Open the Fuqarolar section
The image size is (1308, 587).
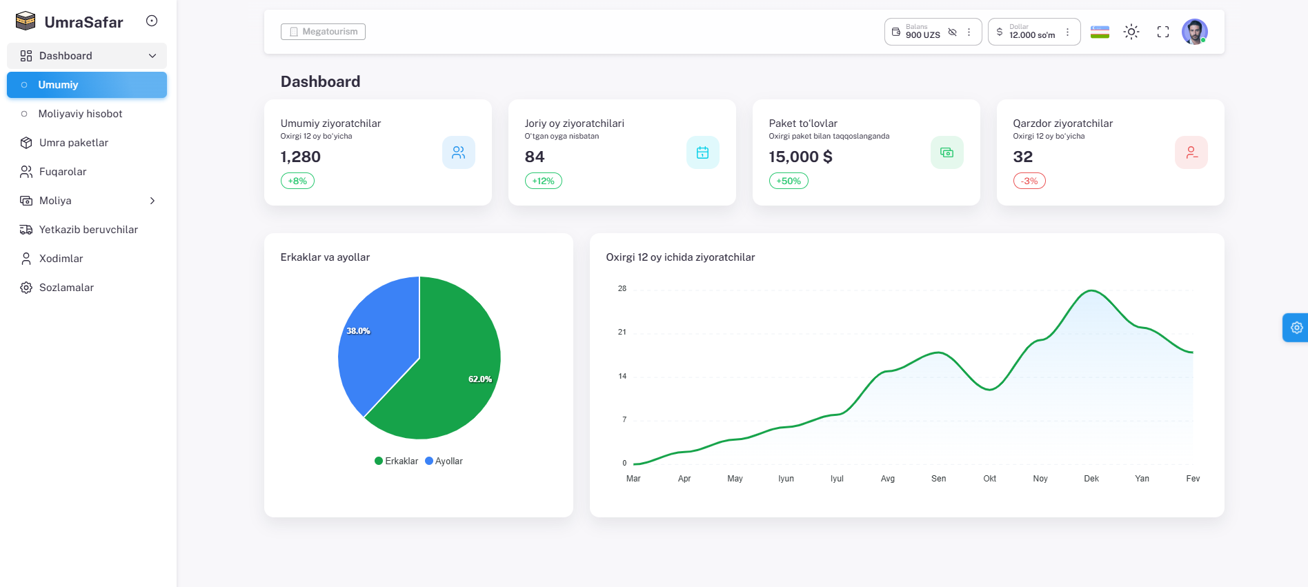(x=87, y=172)
